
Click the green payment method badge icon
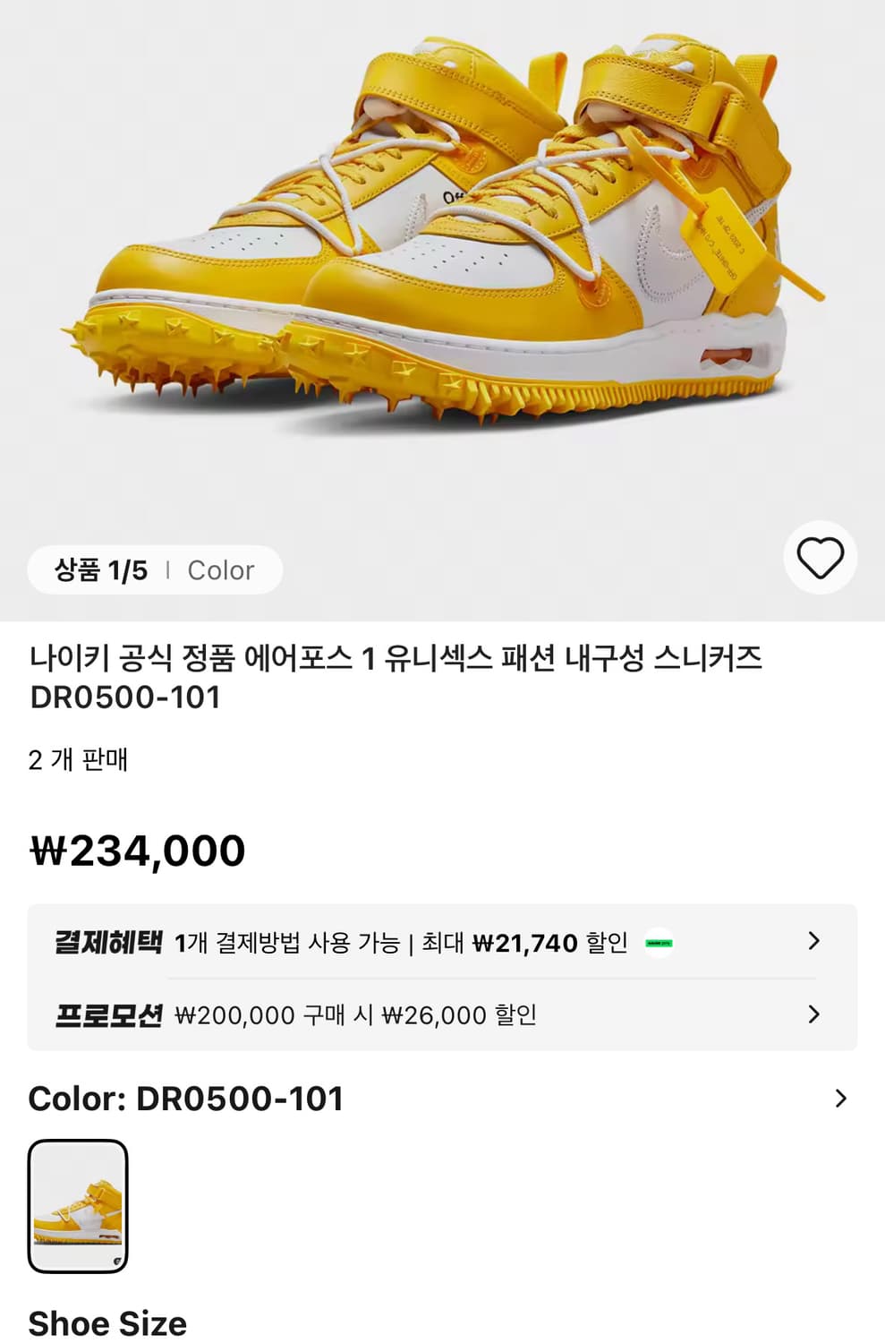659,943
